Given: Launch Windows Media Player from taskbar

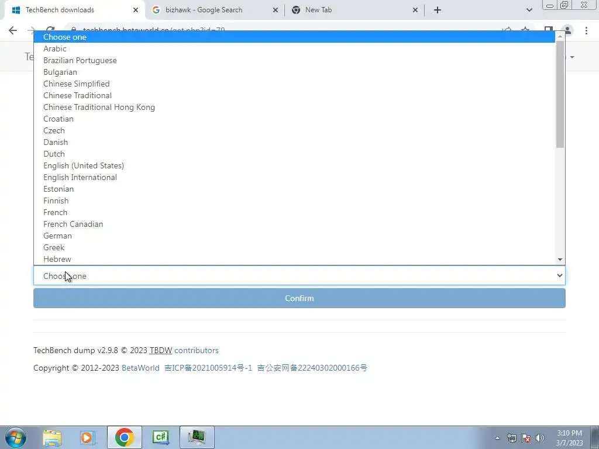Looking at the screenshot, I should [88, 437].
